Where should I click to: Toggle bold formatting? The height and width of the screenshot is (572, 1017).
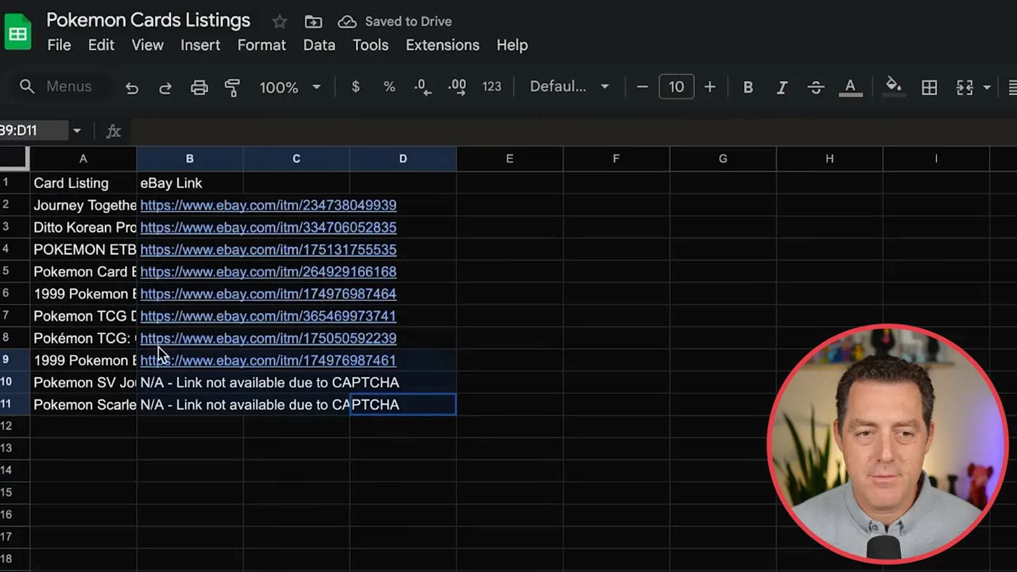click(x=748, y=87)
